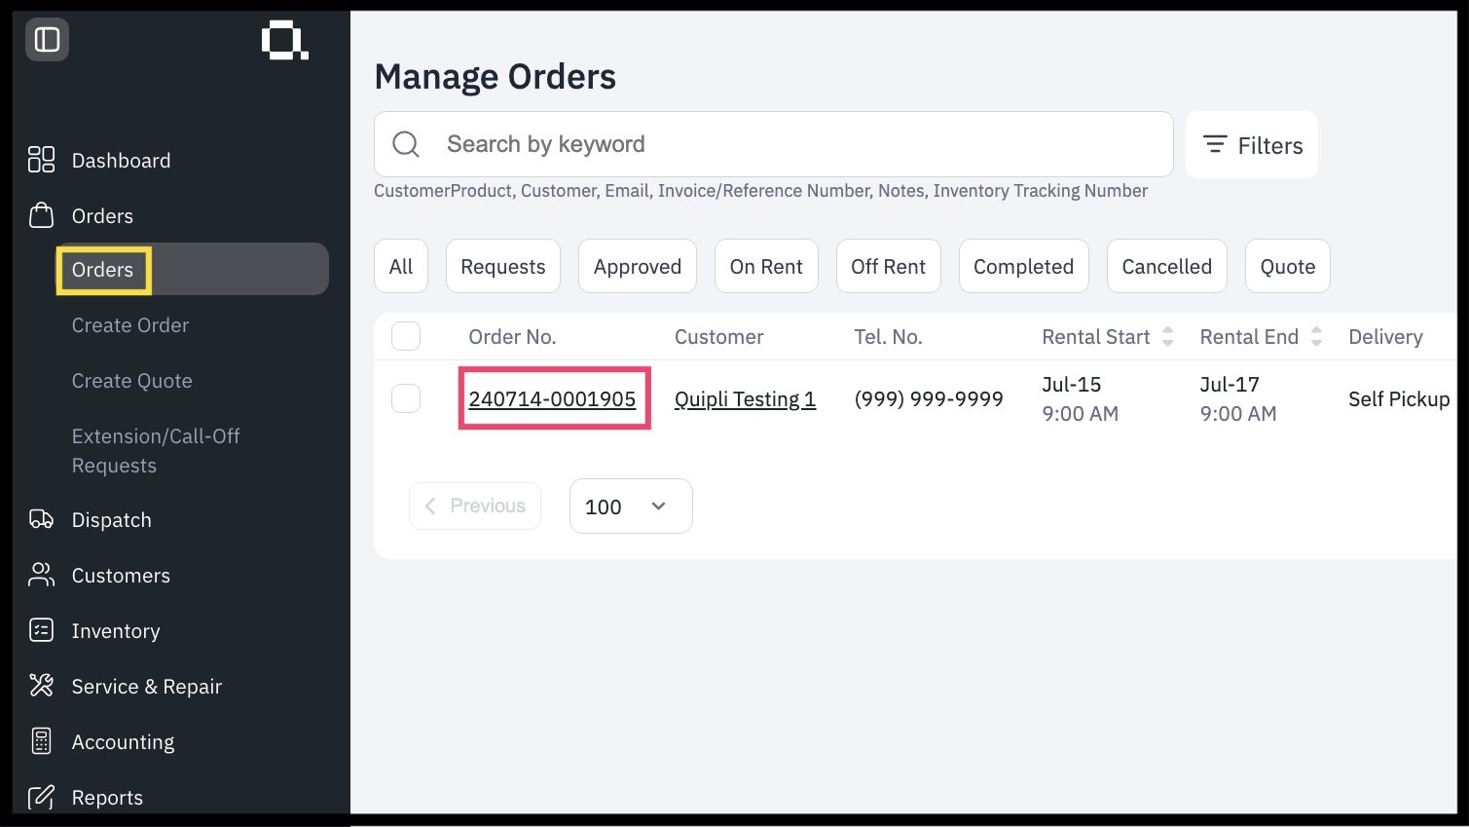This screenshot has width=1469, height=827.
Task: Select the Requests tab
Action: click(503, 266)
